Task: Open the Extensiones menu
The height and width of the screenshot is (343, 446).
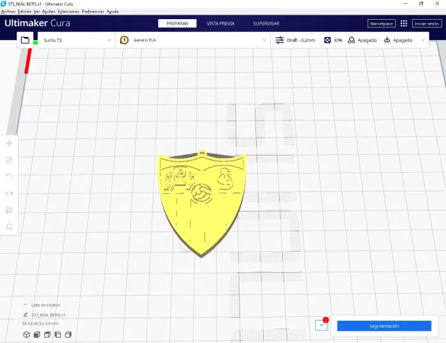Action: [69, 11]
